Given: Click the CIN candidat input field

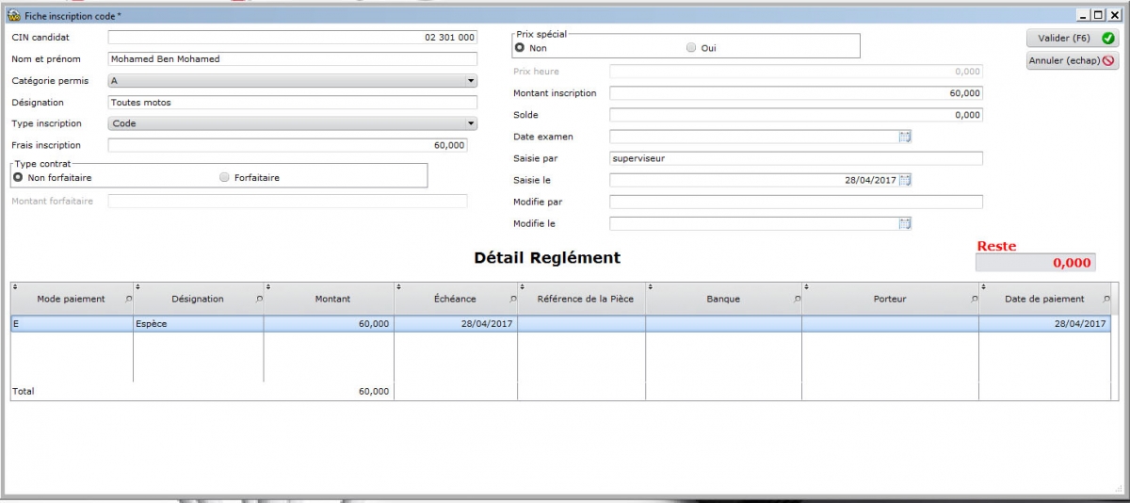Looking at the screenshot, I should coord(293,38).
